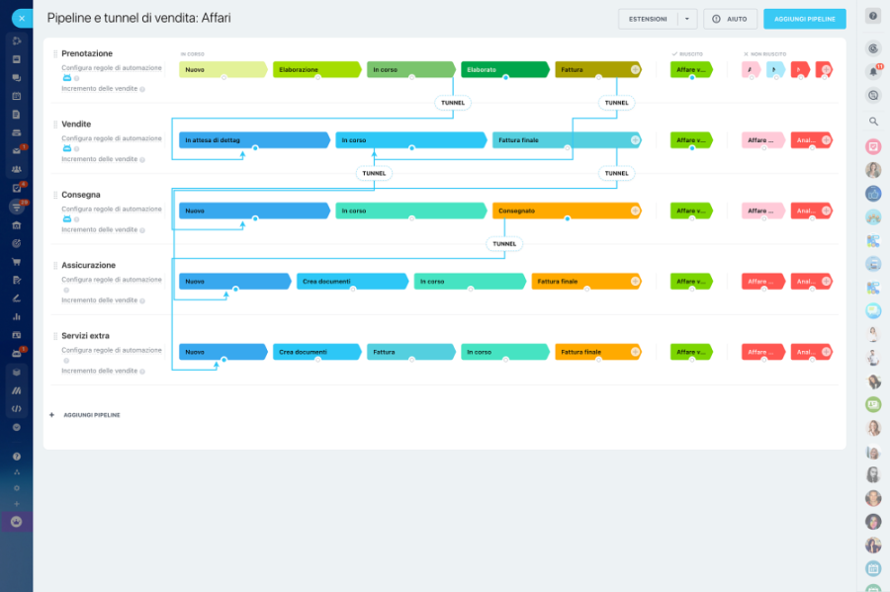Select Crea documenti stage in Assicurazione
Viewport: 890px width, 592px height.
(x=352, y=282)
